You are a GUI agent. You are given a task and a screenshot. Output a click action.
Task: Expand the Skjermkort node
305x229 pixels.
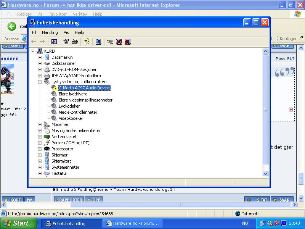coord(40,161)
